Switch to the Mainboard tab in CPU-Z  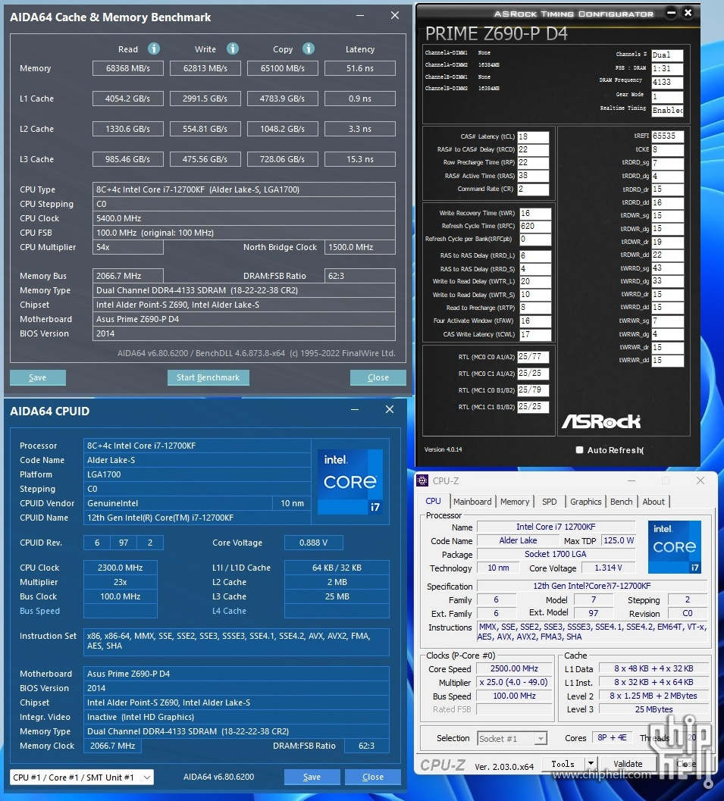pyautogui.click(x=472, y=502)
